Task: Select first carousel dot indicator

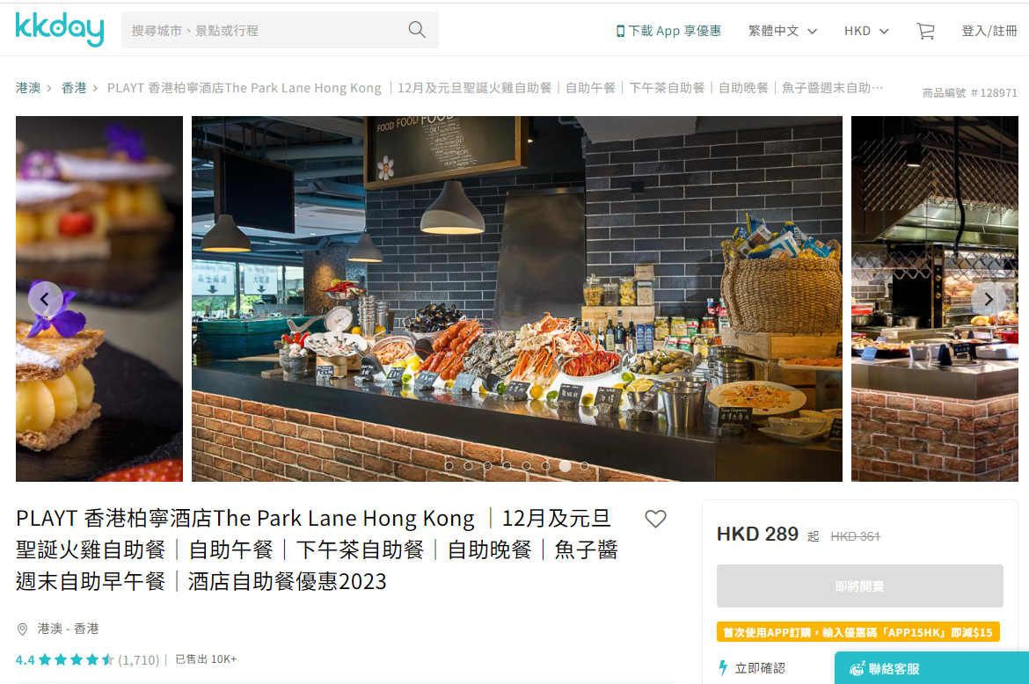Action: [x=449, y=466]
